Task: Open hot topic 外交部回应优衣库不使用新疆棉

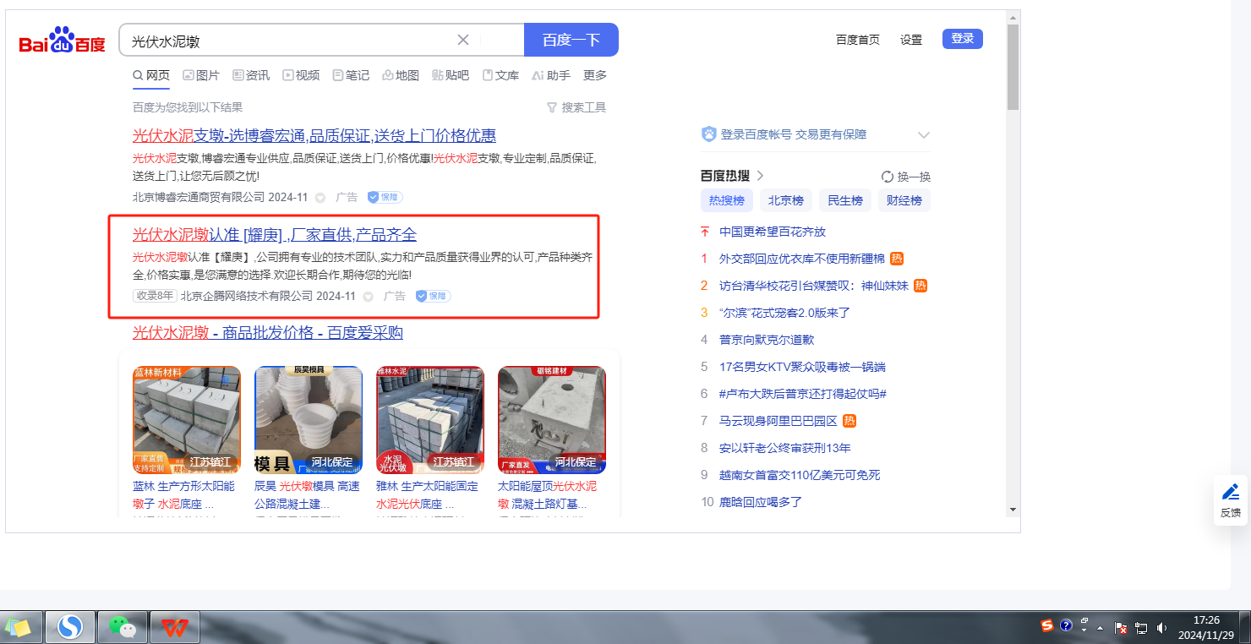Action: coord(802,259)
